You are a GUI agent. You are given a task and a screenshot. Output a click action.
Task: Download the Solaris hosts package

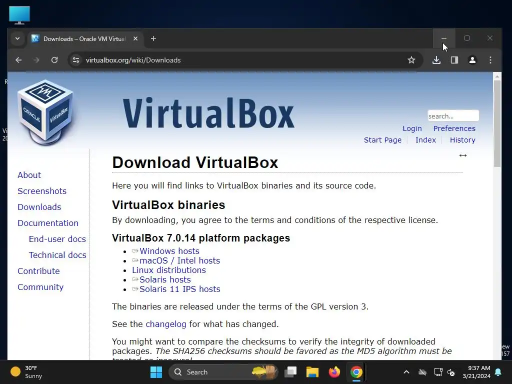pyautogui.click(x=165, y=279)
